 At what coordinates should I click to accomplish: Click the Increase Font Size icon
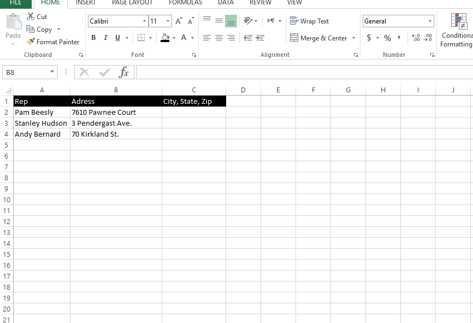pos(178,20)
